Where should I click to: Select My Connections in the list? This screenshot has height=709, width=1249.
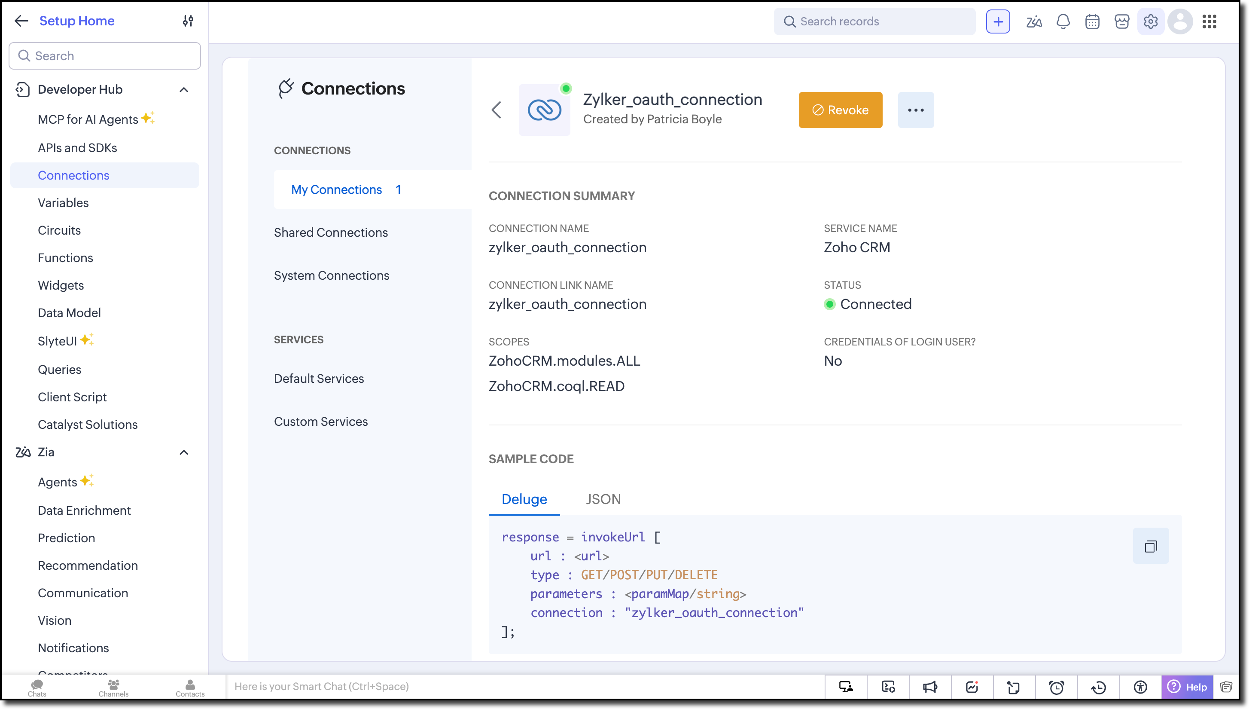tap(372, 189)
